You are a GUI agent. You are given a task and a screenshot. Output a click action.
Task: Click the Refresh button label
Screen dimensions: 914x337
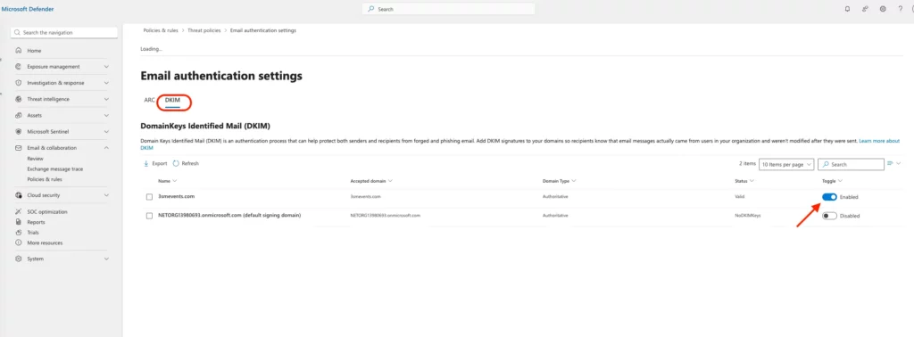pyautogui.click(x=190, y=163)
